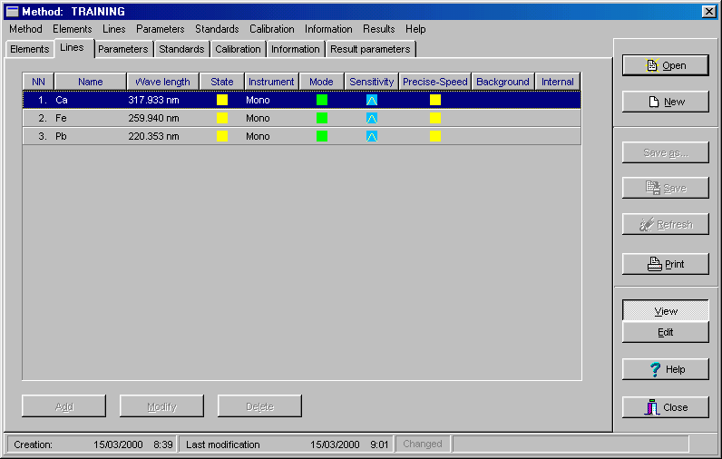Click the Add button below the table
Viewport: 722px width, 459px height.
point(64,406)
